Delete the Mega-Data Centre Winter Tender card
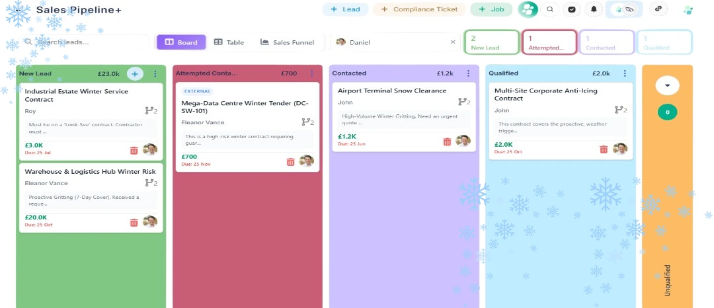 pyautogui.click(x=290, y=162)
